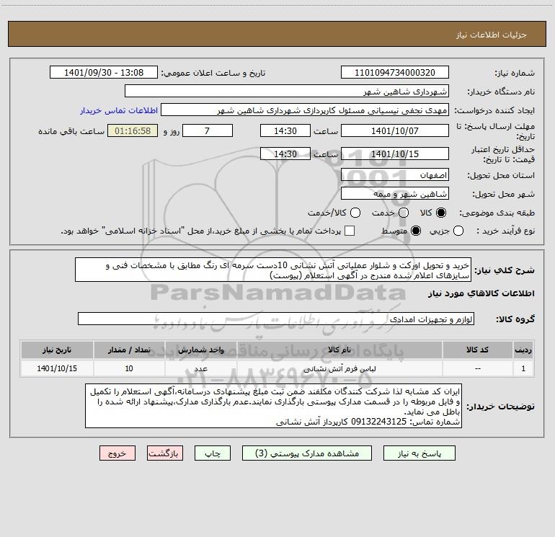Screen dimensions: 555x537
Task: Click the چاپ print button
Action: (213, 453)
